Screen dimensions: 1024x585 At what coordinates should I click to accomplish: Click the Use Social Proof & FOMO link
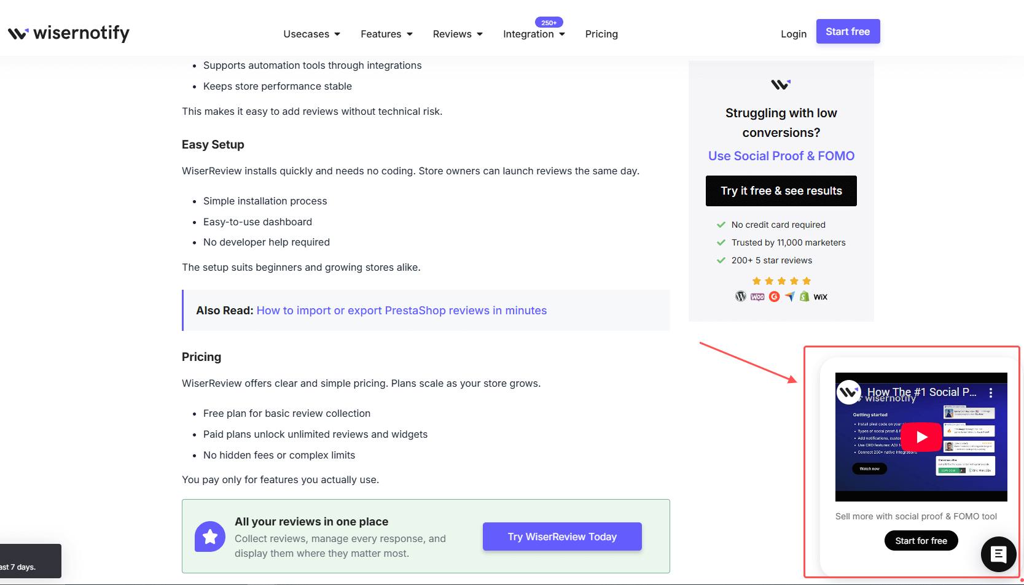[781, 156]
